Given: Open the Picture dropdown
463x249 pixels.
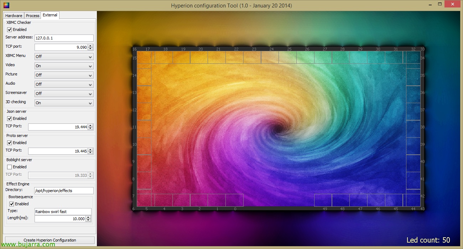Looking at the screenshot, I should click(64, 75).
